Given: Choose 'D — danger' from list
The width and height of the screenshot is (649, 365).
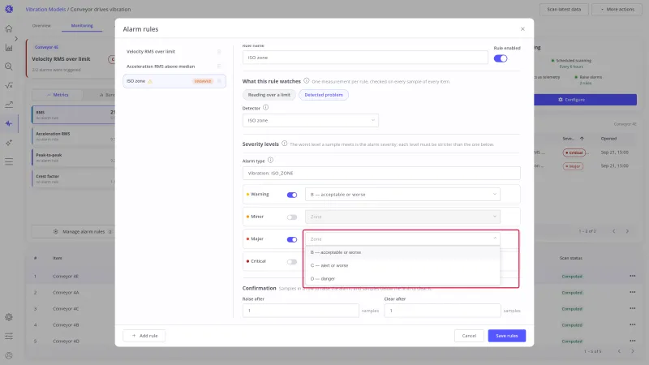Looking at the screenshot, I should (x=402, y=278).
